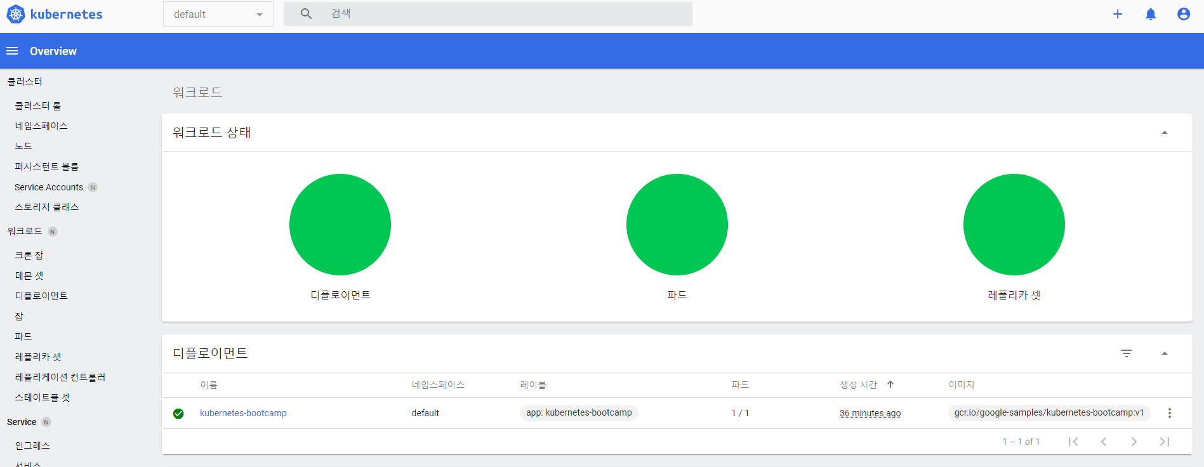Open 레플리카 셋 in sidebar
The image size is (1204, 467).
[x=38, y=357]
